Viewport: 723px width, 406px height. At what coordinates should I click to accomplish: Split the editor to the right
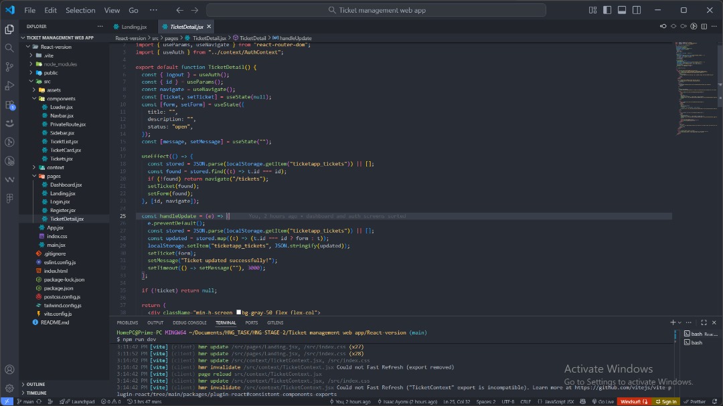coord(704,27)
